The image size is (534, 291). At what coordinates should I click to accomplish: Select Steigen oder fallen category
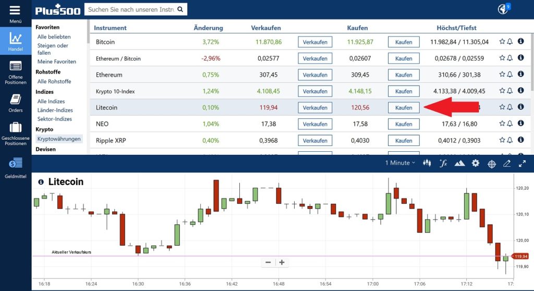(x=53, y=49)
